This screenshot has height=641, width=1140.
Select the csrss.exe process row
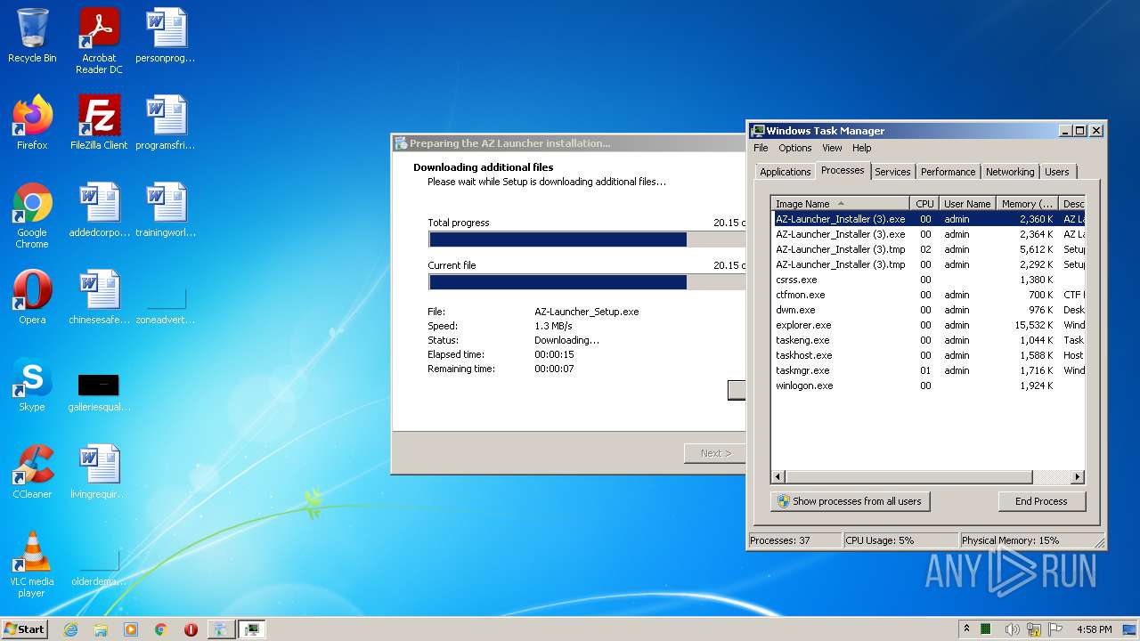[x=928, y=280]
